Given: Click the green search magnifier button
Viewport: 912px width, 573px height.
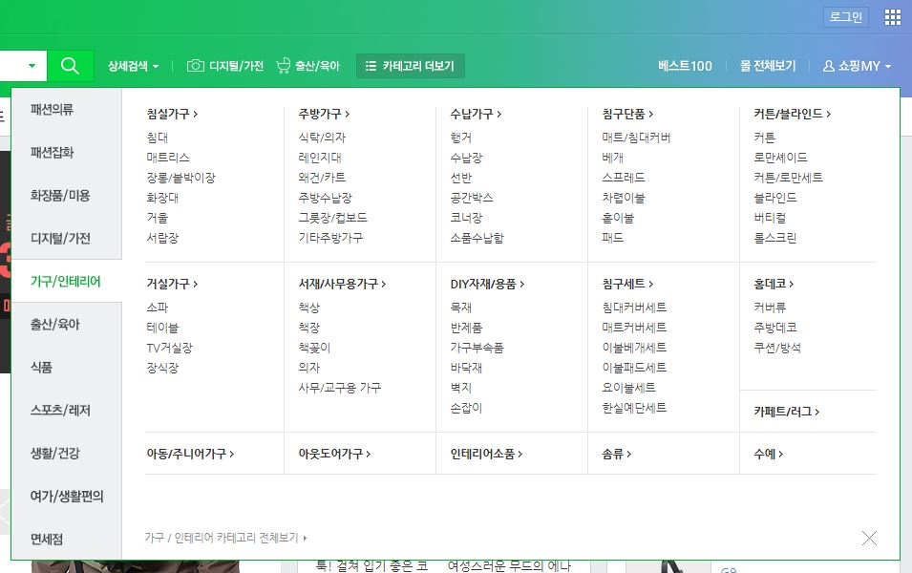Looking at the screenshot, I should pos(70,66).
